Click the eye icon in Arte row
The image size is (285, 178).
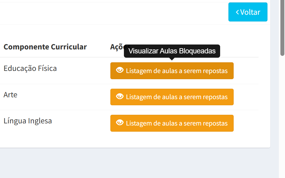pos(120,96)
